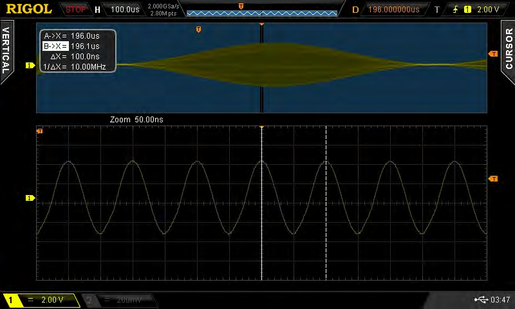This screenshot has height=309, width=515.
Task: Click the waveform memory overview bar
Action: click(262, 13)
